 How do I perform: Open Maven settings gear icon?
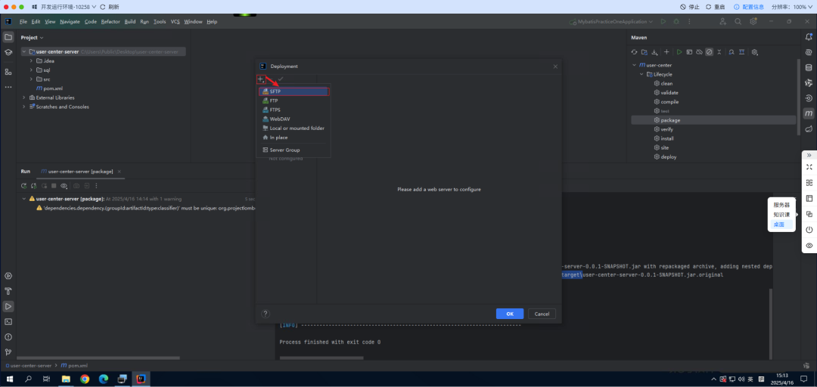point(754,52)
